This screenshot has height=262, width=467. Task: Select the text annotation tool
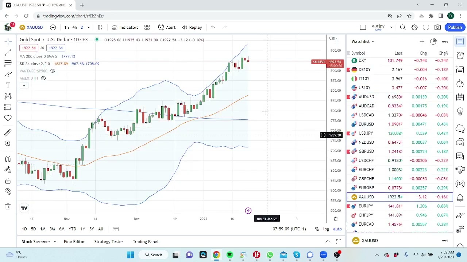click(8, 86)
